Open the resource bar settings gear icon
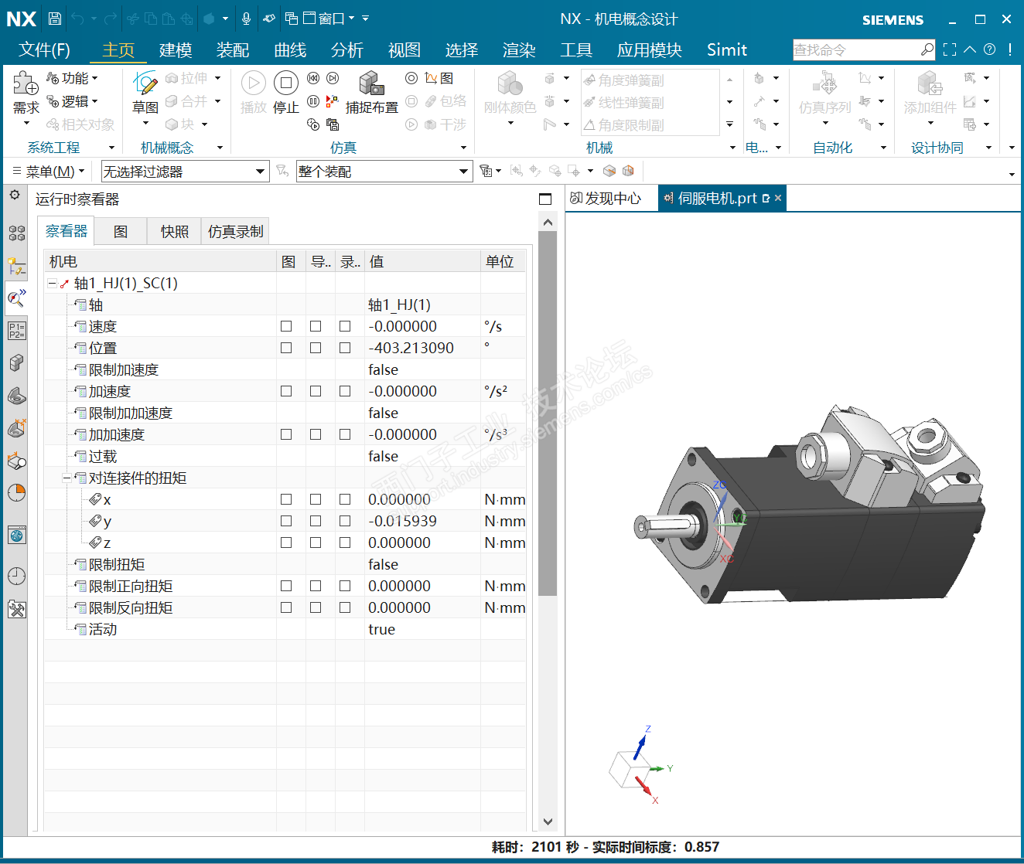 coord(15,195)
